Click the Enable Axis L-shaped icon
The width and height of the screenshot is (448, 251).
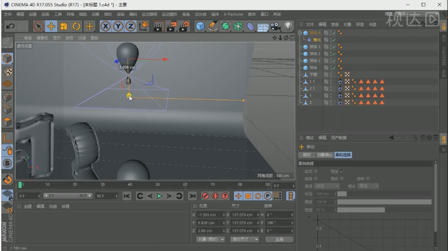(7, 138)
